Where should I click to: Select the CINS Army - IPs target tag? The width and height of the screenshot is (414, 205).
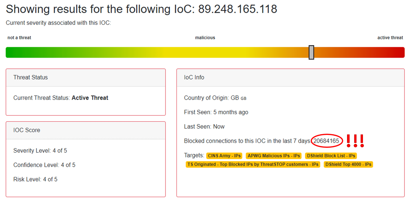click(x=224, y=156)
